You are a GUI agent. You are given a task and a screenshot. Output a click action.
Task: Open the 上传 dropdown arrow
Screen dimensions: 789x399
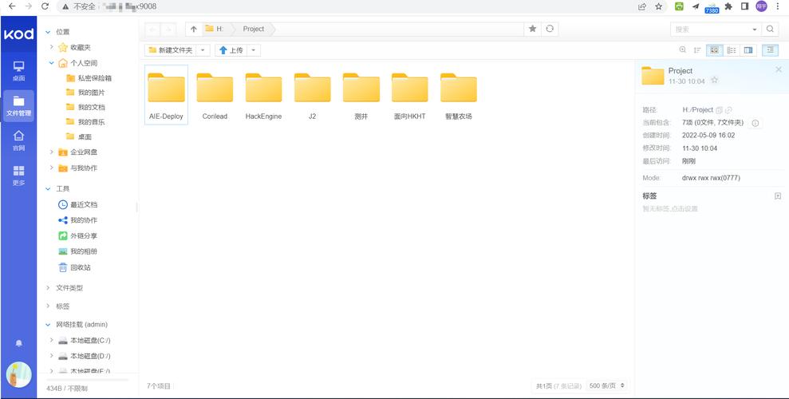(254, 50)
